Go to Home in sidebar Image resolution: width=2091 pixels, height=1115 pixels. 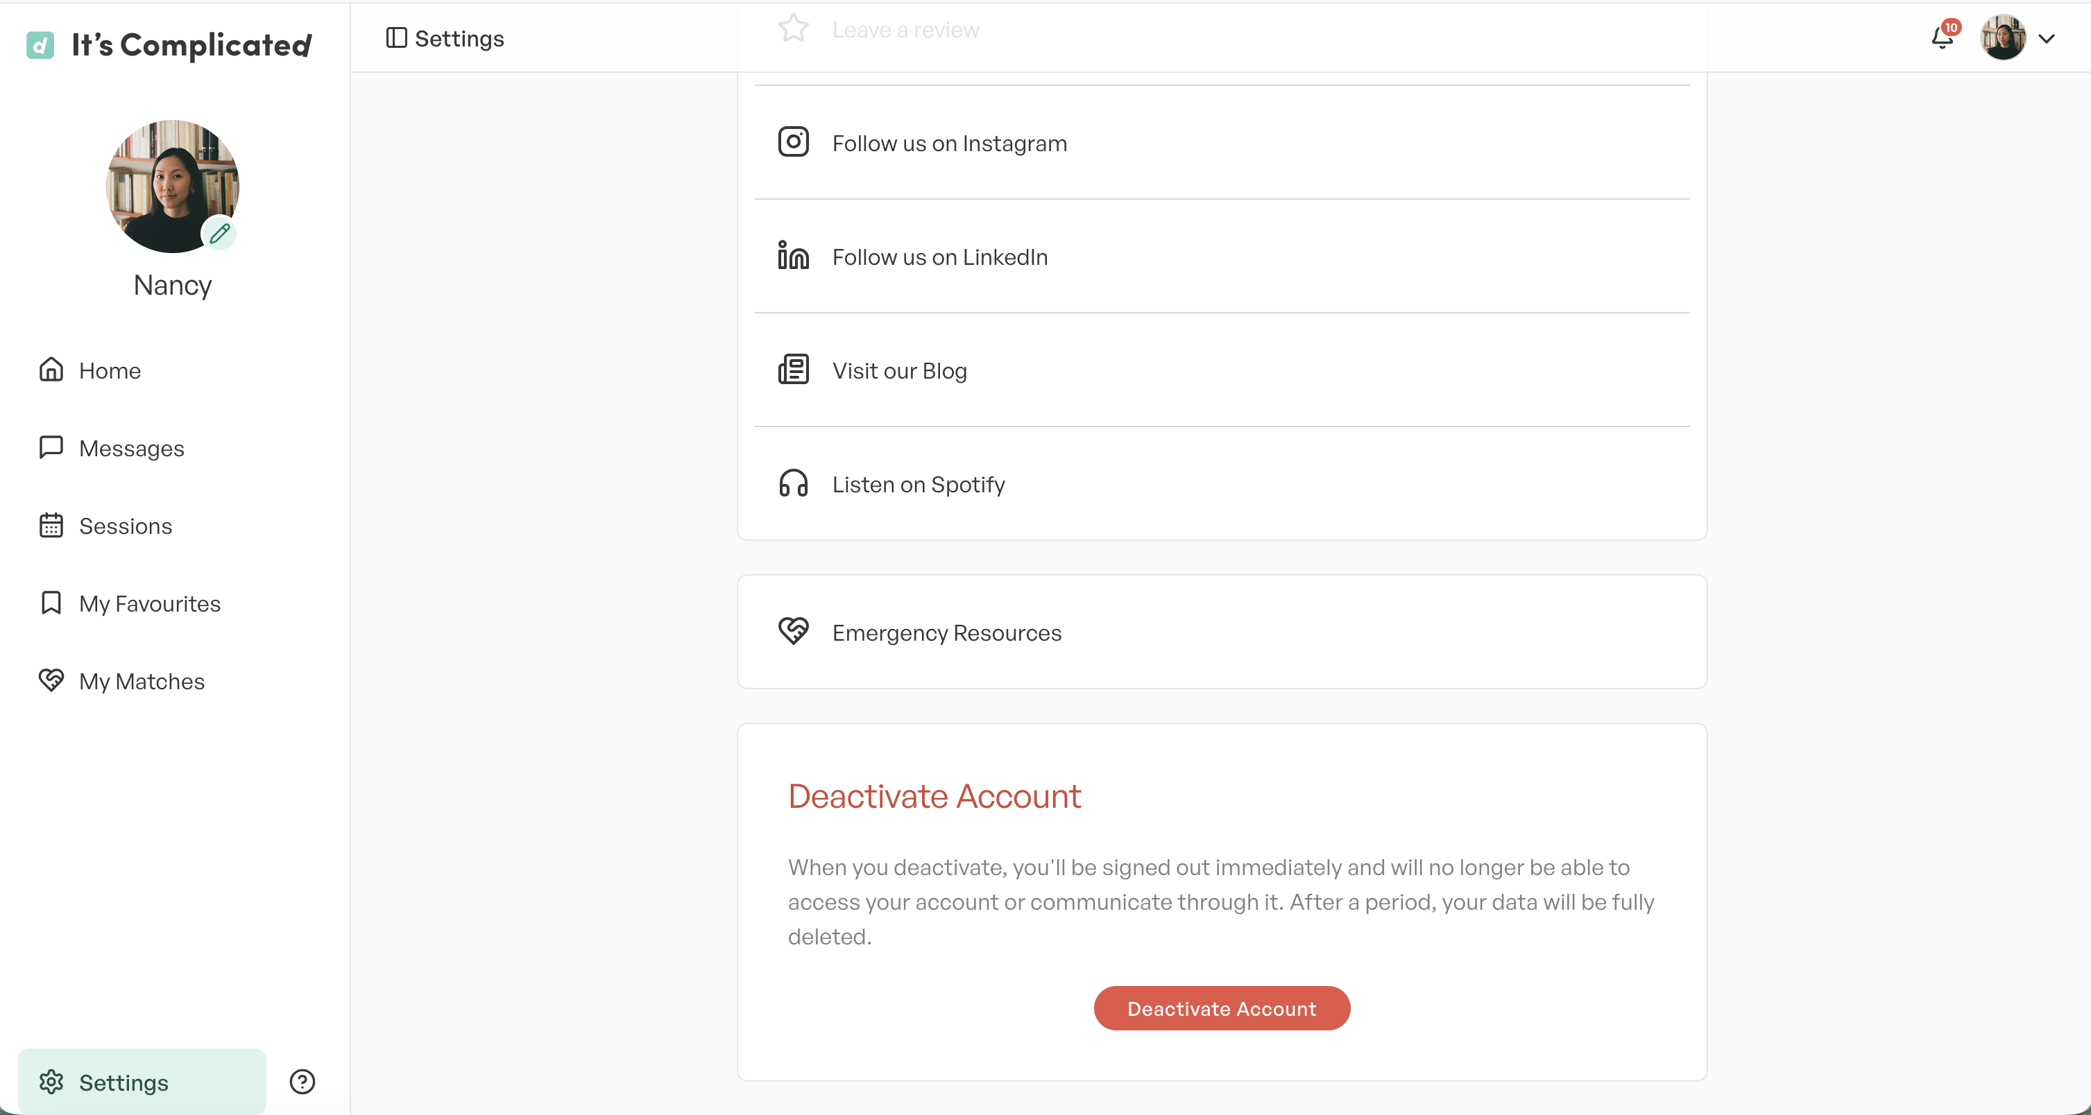110,371
